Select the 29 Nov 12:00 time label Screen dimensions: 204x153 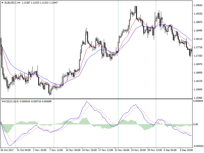pos(155,150)
